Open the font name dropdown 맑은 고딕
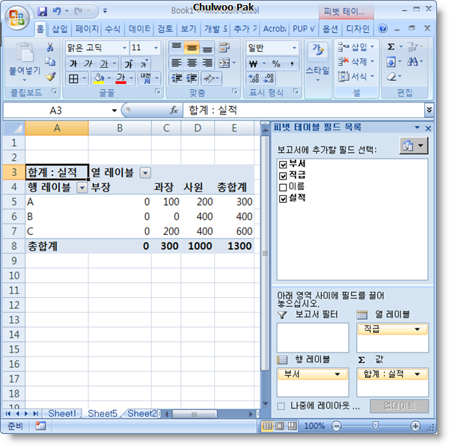Screen dimensions: 449x446 pos(124,48)
